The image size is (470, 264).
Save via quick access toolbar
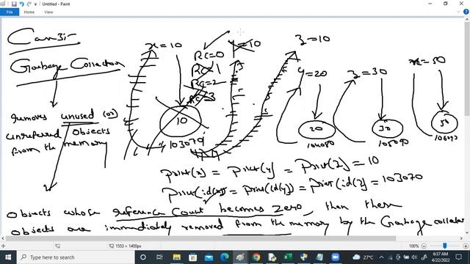pos(14,4)
